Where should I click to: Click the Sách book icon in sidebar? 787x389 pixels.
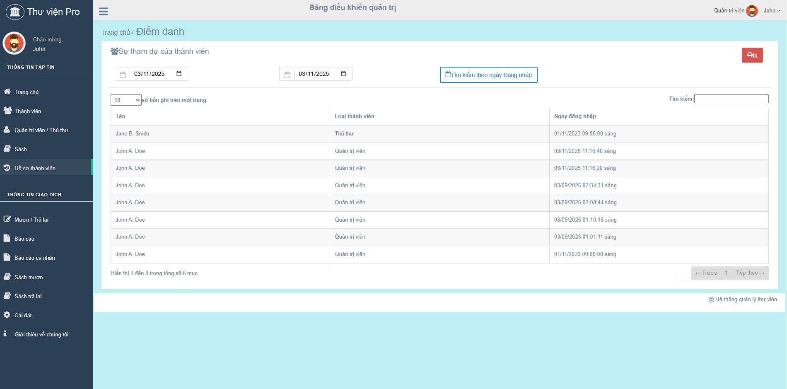coord(7,149)
